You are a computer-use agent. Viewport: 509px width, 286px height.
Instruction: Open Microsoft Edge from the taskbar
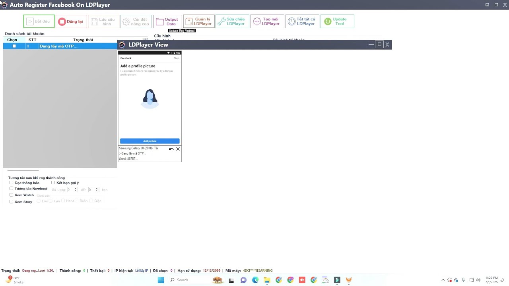pyautogui.click(x=255, y=280)
